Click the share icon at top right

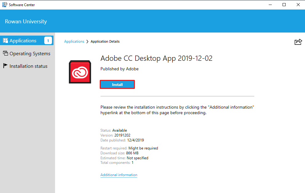pyautogui.click(x=298, y=42)
